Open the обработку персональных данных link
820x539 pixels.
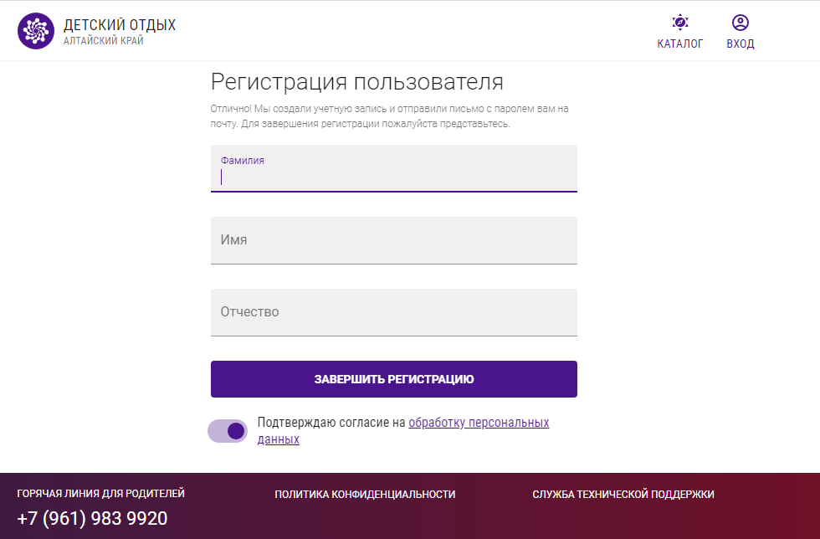tap(403, 431)
